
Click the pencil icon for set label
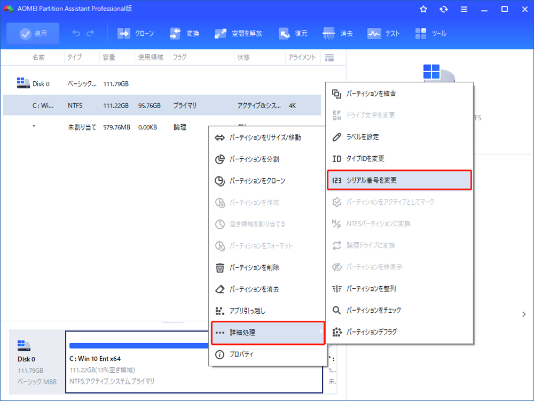(336, 137)
